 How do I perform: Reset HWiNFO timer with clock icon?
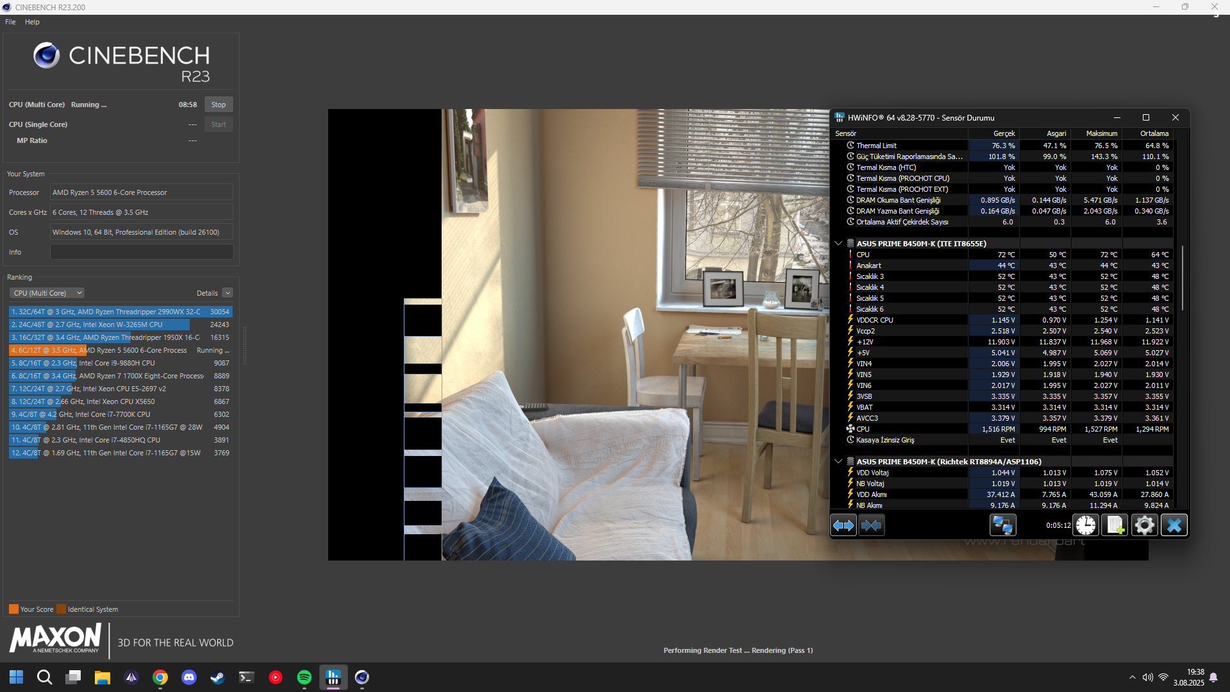click(1086, 525)
